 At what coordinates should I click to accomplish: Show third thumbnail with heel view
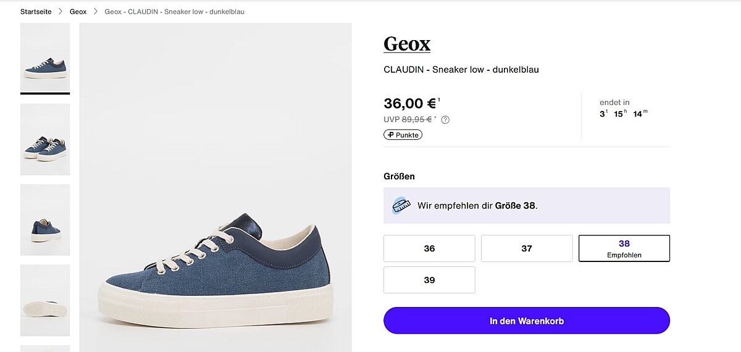pyautogui.click(x=45, y=219)
